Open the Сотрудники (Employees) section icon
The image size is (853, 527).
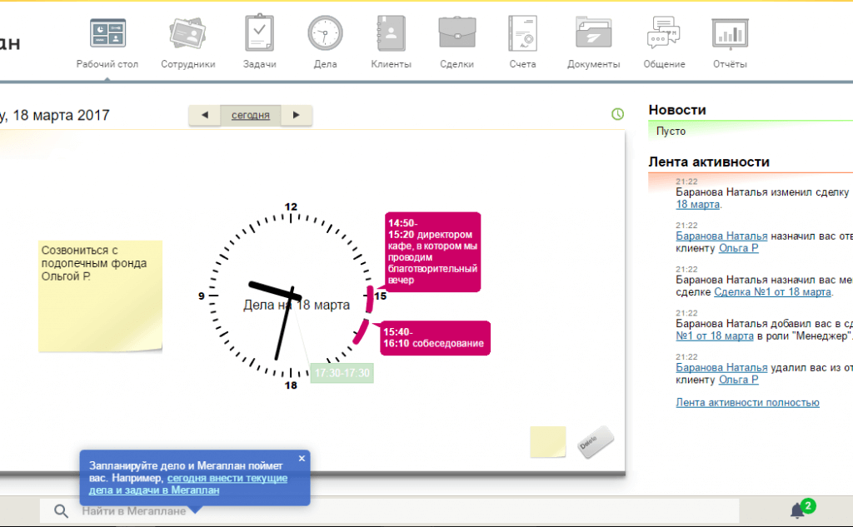[187, 34]
